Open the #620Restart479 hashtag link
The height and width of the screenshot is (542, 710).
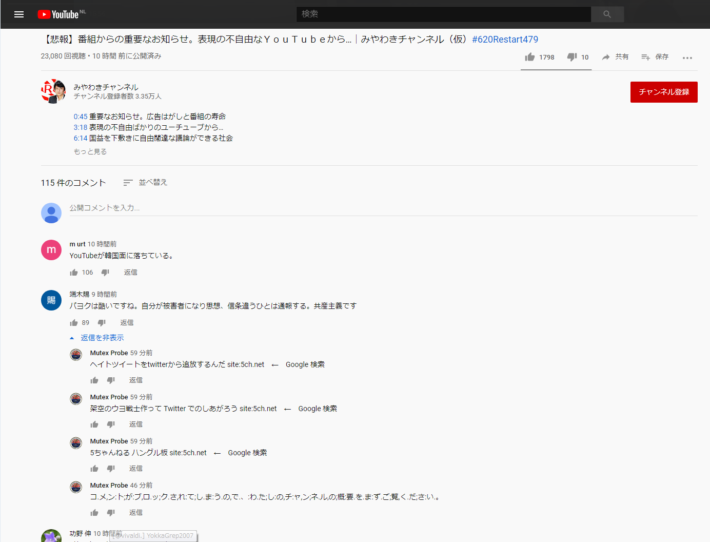coord(505,40)
